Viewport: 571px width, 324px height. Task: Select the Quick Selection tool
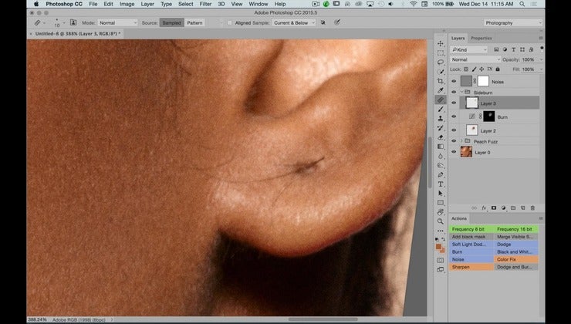click(441, 72)
